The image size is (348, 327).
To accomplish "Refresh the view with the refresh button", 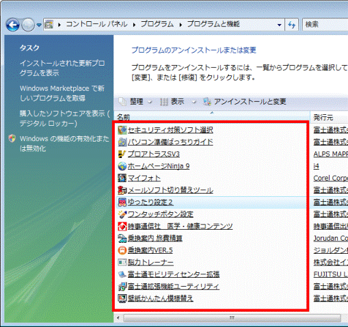I will tap(292, 25).
